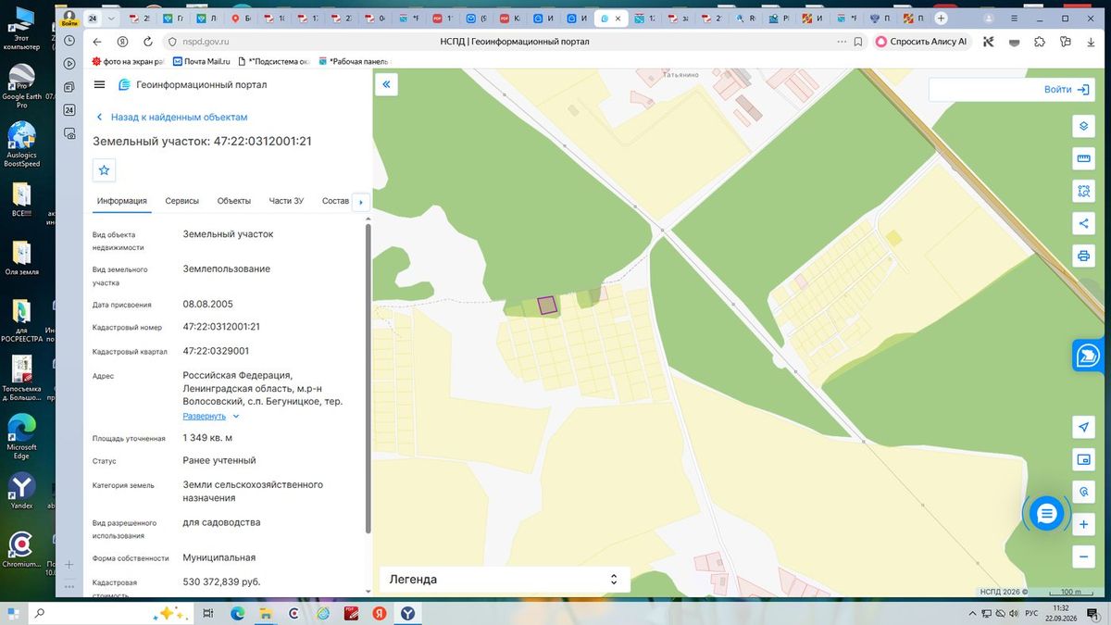The image size is (1111, 625).
Task: Select the highlighted purple land plot on map
Action: [547, 305]
